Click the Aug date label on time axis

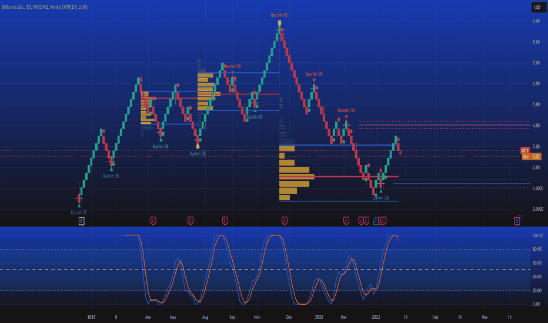[x=205, y=317]
